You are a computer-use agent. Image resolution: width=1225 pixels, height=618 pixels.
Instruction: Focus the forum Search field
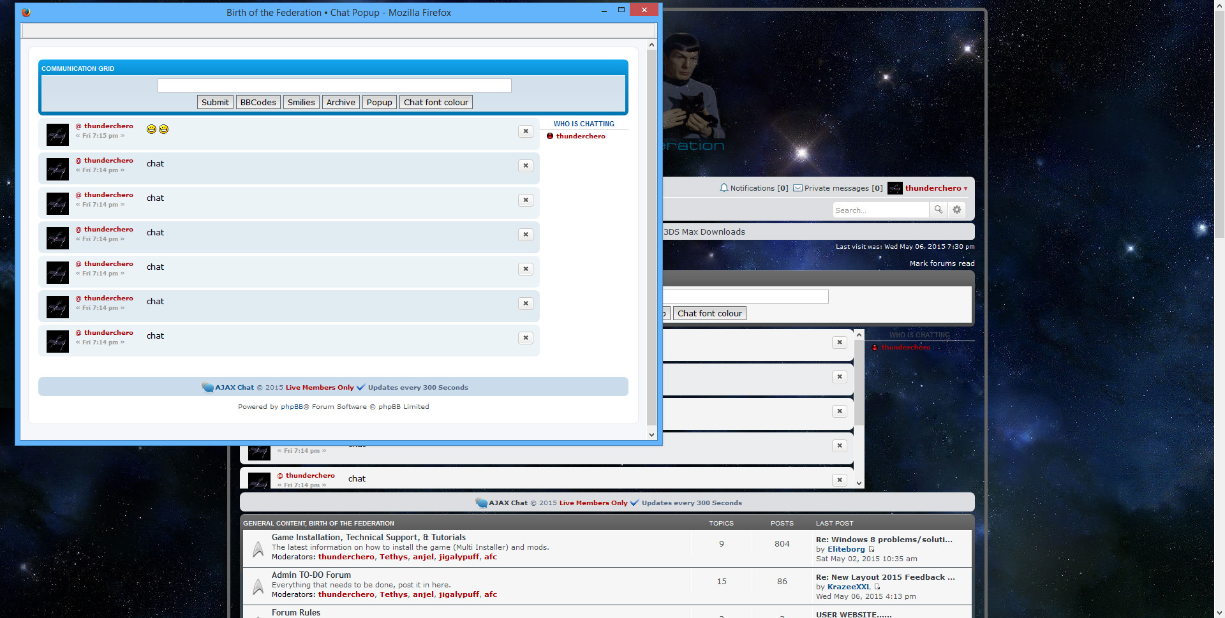pyautogui.click(x=880, y=210)
